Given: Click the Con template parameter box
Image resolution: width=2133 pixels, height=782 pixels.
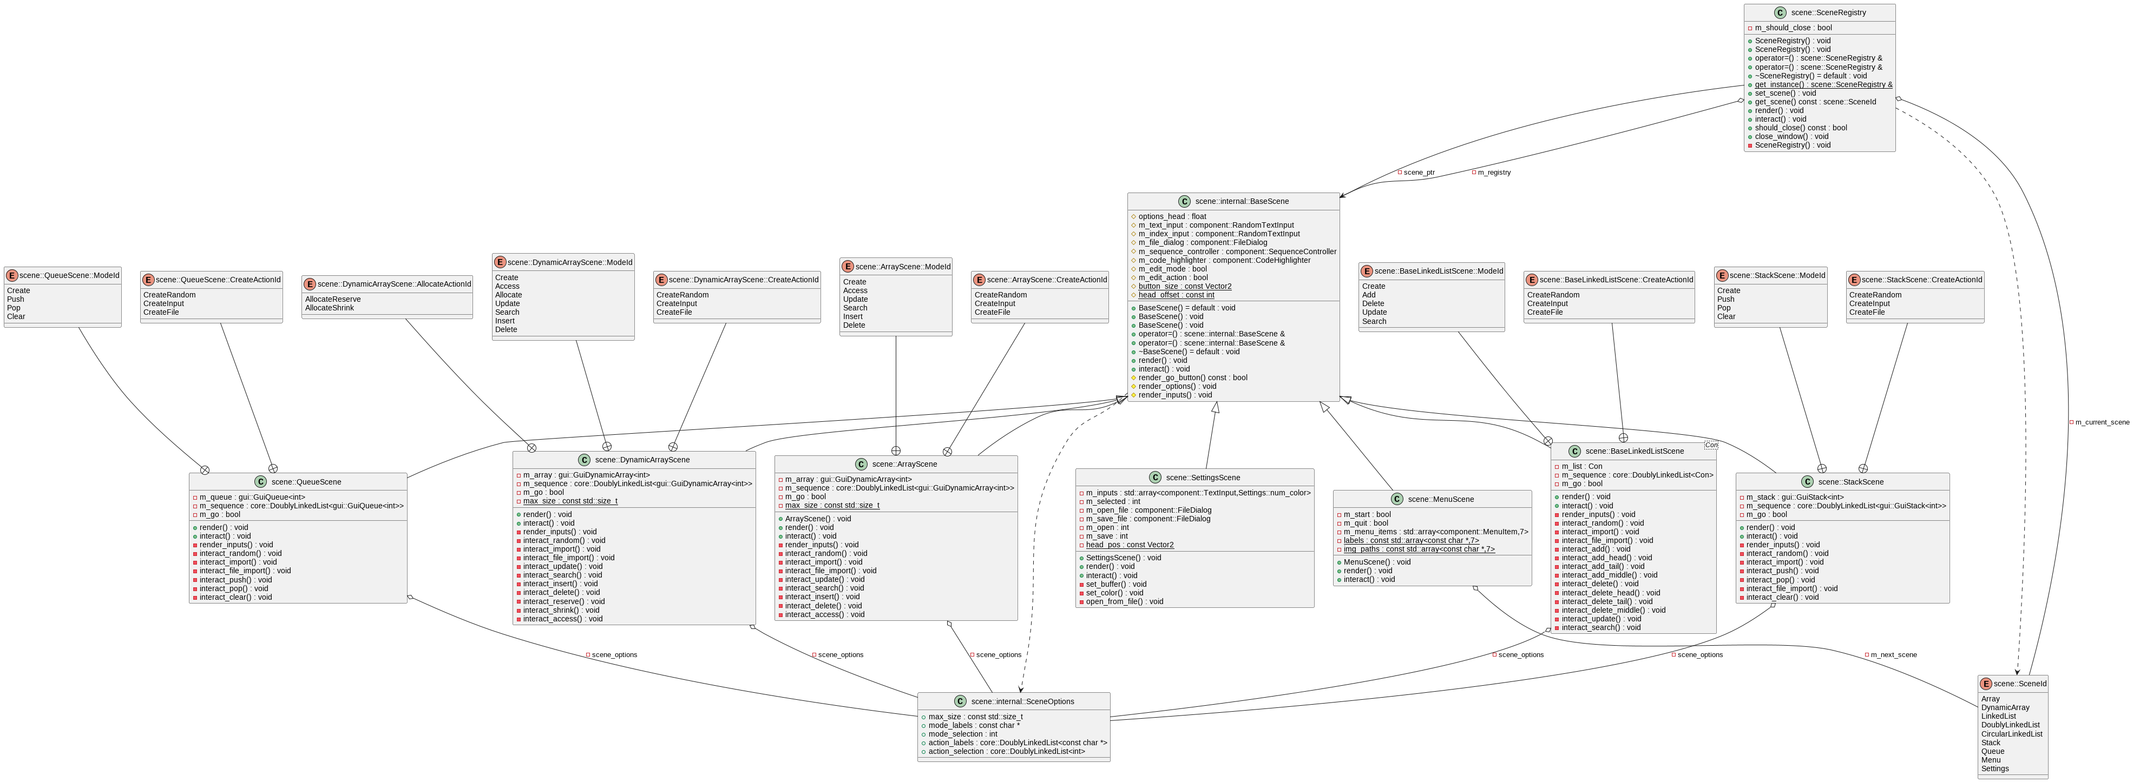Looking at the screenshot, I should click(1711, 445).
